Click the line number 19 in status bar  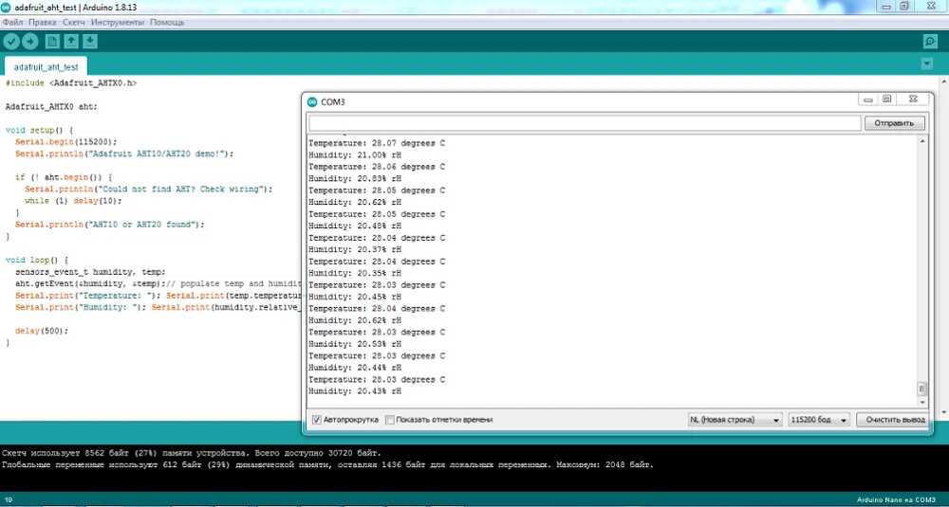click(x=8, y=500)
